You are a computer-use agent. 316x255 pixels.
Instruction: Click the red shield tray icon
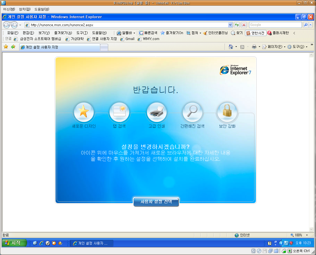[x=291, y=243]
